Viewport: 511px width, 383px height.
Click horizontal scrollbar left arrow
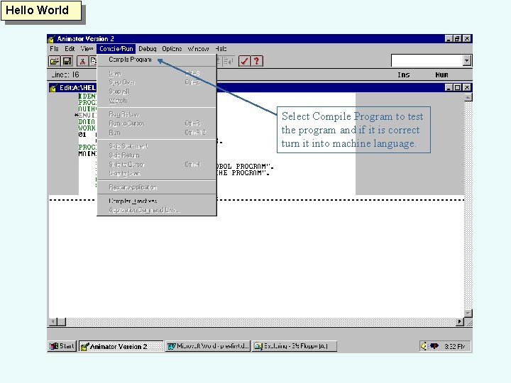pos(53,322)
